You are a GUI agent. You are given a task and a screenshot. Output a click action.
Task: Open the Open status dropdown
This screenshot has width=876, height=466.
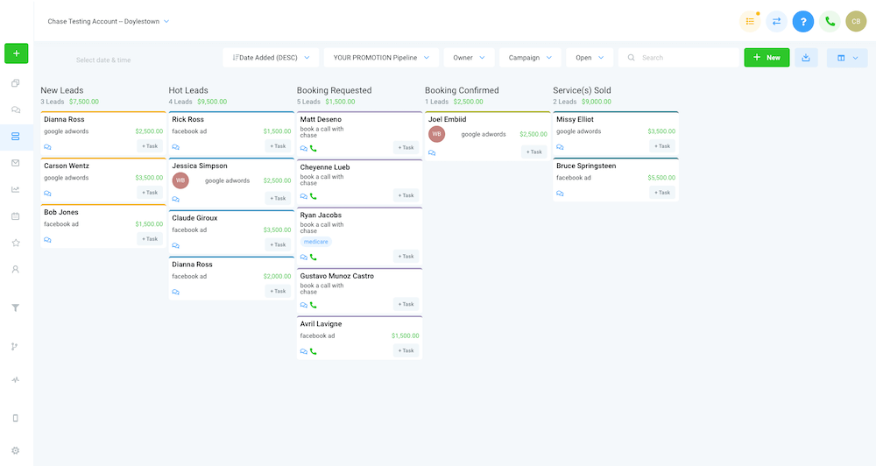click(x=590, y=58)
